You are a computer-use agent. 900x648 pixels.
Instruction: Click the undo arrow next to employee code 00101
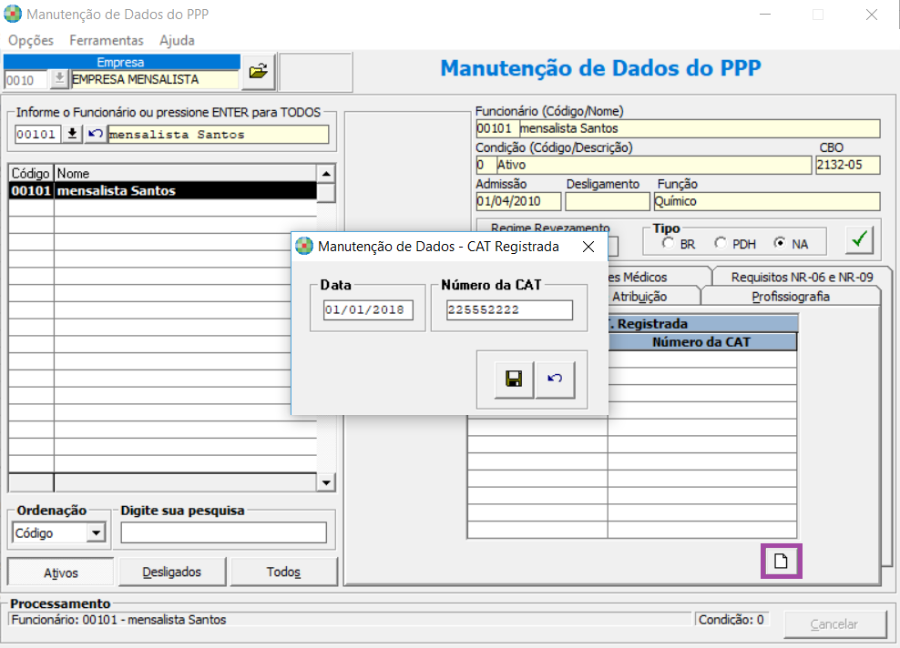(x=96, y=134)
